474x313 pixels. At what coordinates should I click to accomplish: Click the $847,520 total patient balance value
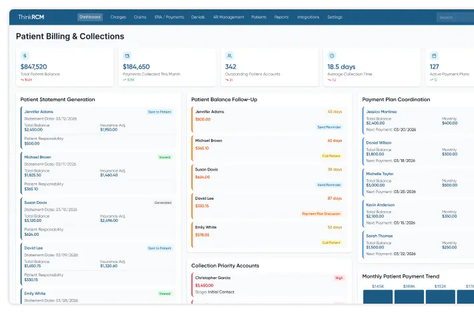pos(33,67)
